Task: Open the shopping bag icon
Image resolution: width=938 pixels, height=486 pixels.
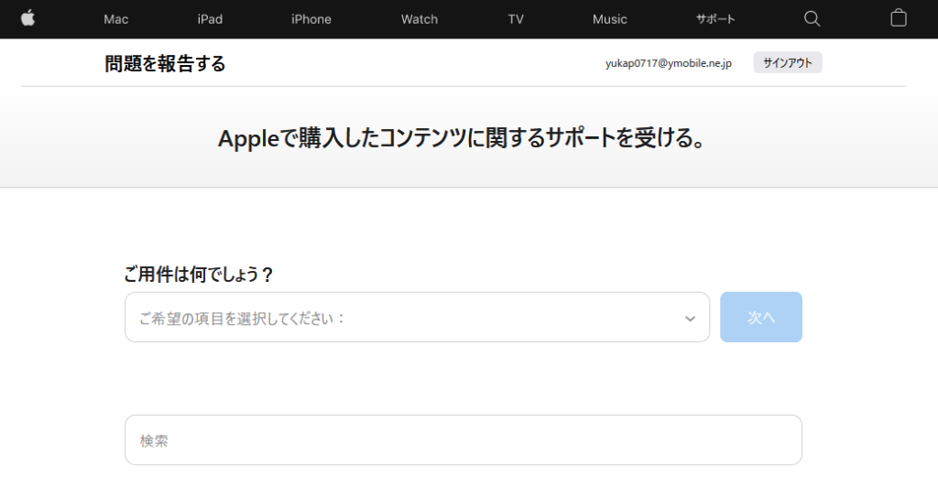Action: click(898, 18)
